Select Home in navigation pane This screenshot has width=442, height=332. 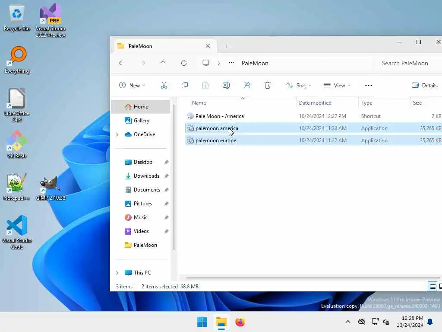141,107
